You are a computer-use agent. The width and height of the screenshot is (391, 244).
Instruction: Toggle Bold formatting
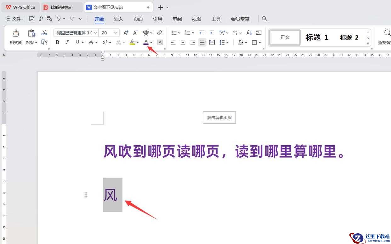click(x=58, y=42)
